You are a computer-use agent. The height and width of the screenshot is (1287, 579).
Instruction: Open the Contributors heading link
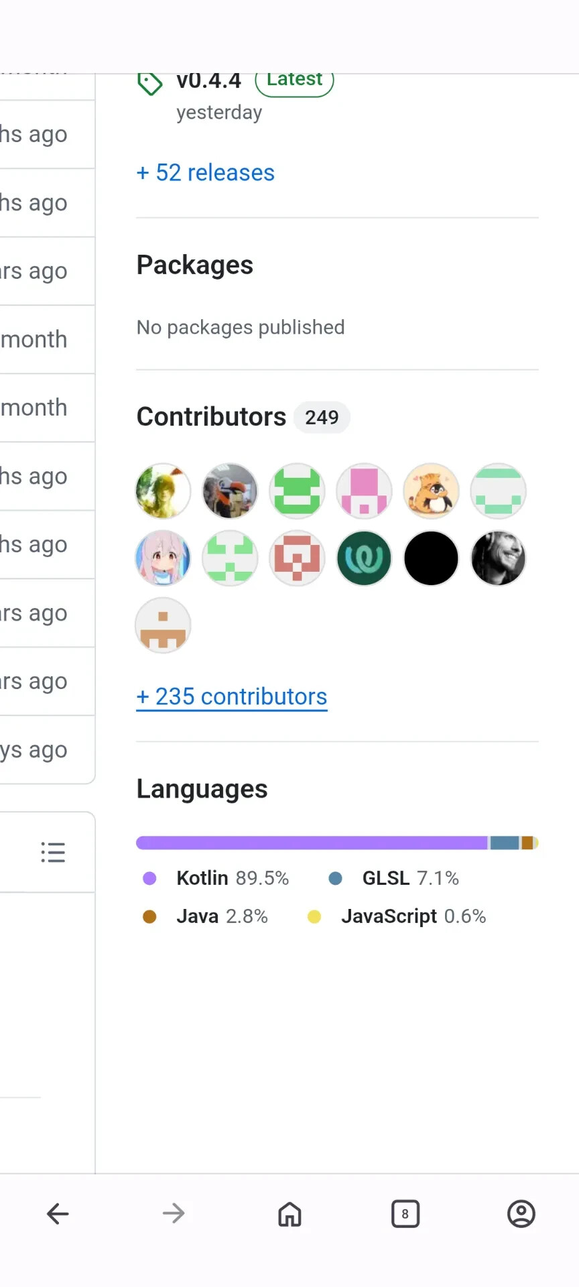tap(211, 417)
